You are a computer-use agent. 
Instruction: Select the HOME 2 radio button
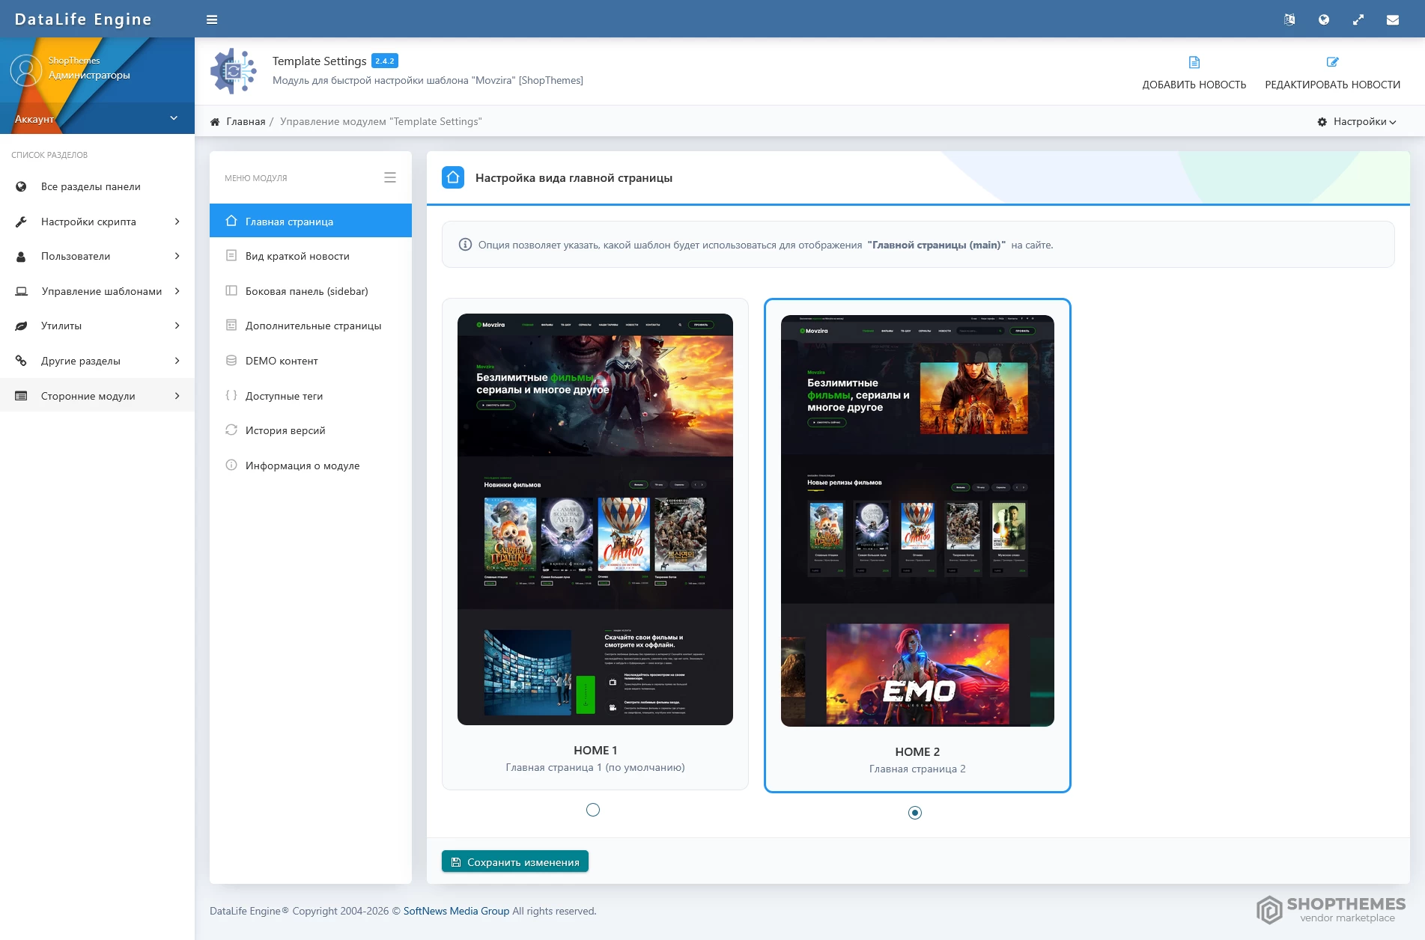coord(915,813)
